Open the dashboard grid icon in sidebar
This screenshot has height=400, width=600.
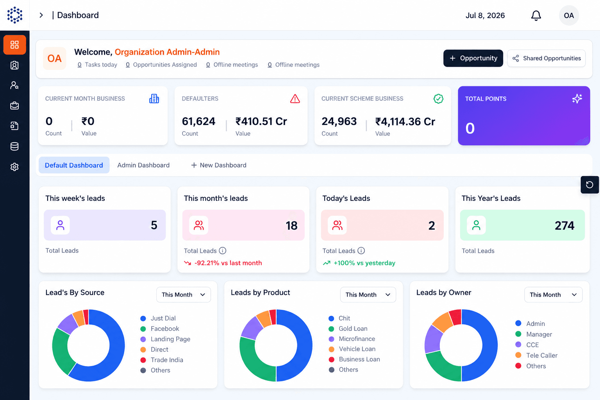(14, 45)
